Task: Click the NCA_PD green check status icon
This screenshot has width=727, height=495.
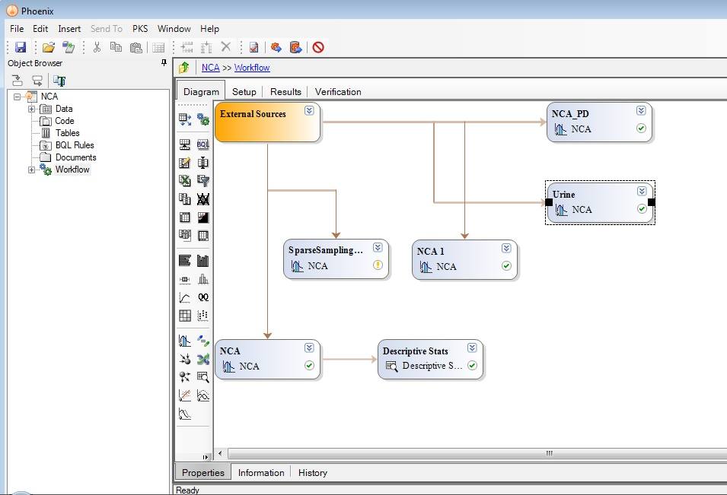Action: point(641,129)
